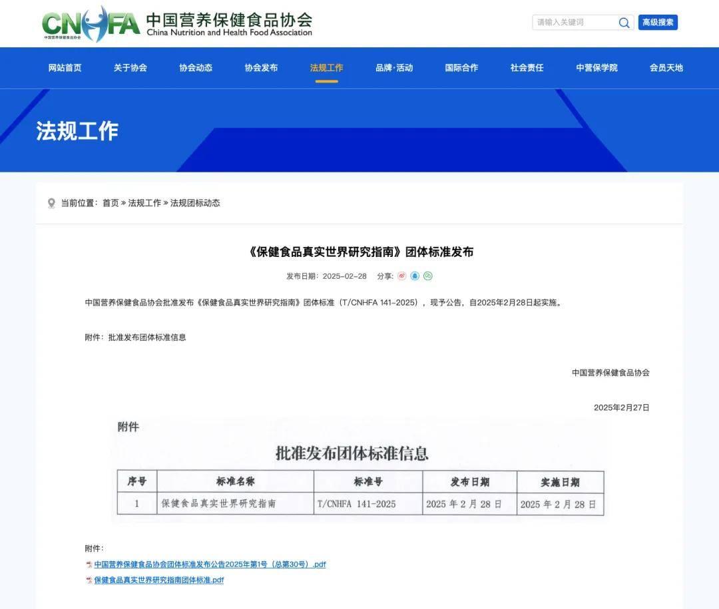Go to 法规工作 in the breadcrumb
This screenshot has width=719, height=609.
144,203
